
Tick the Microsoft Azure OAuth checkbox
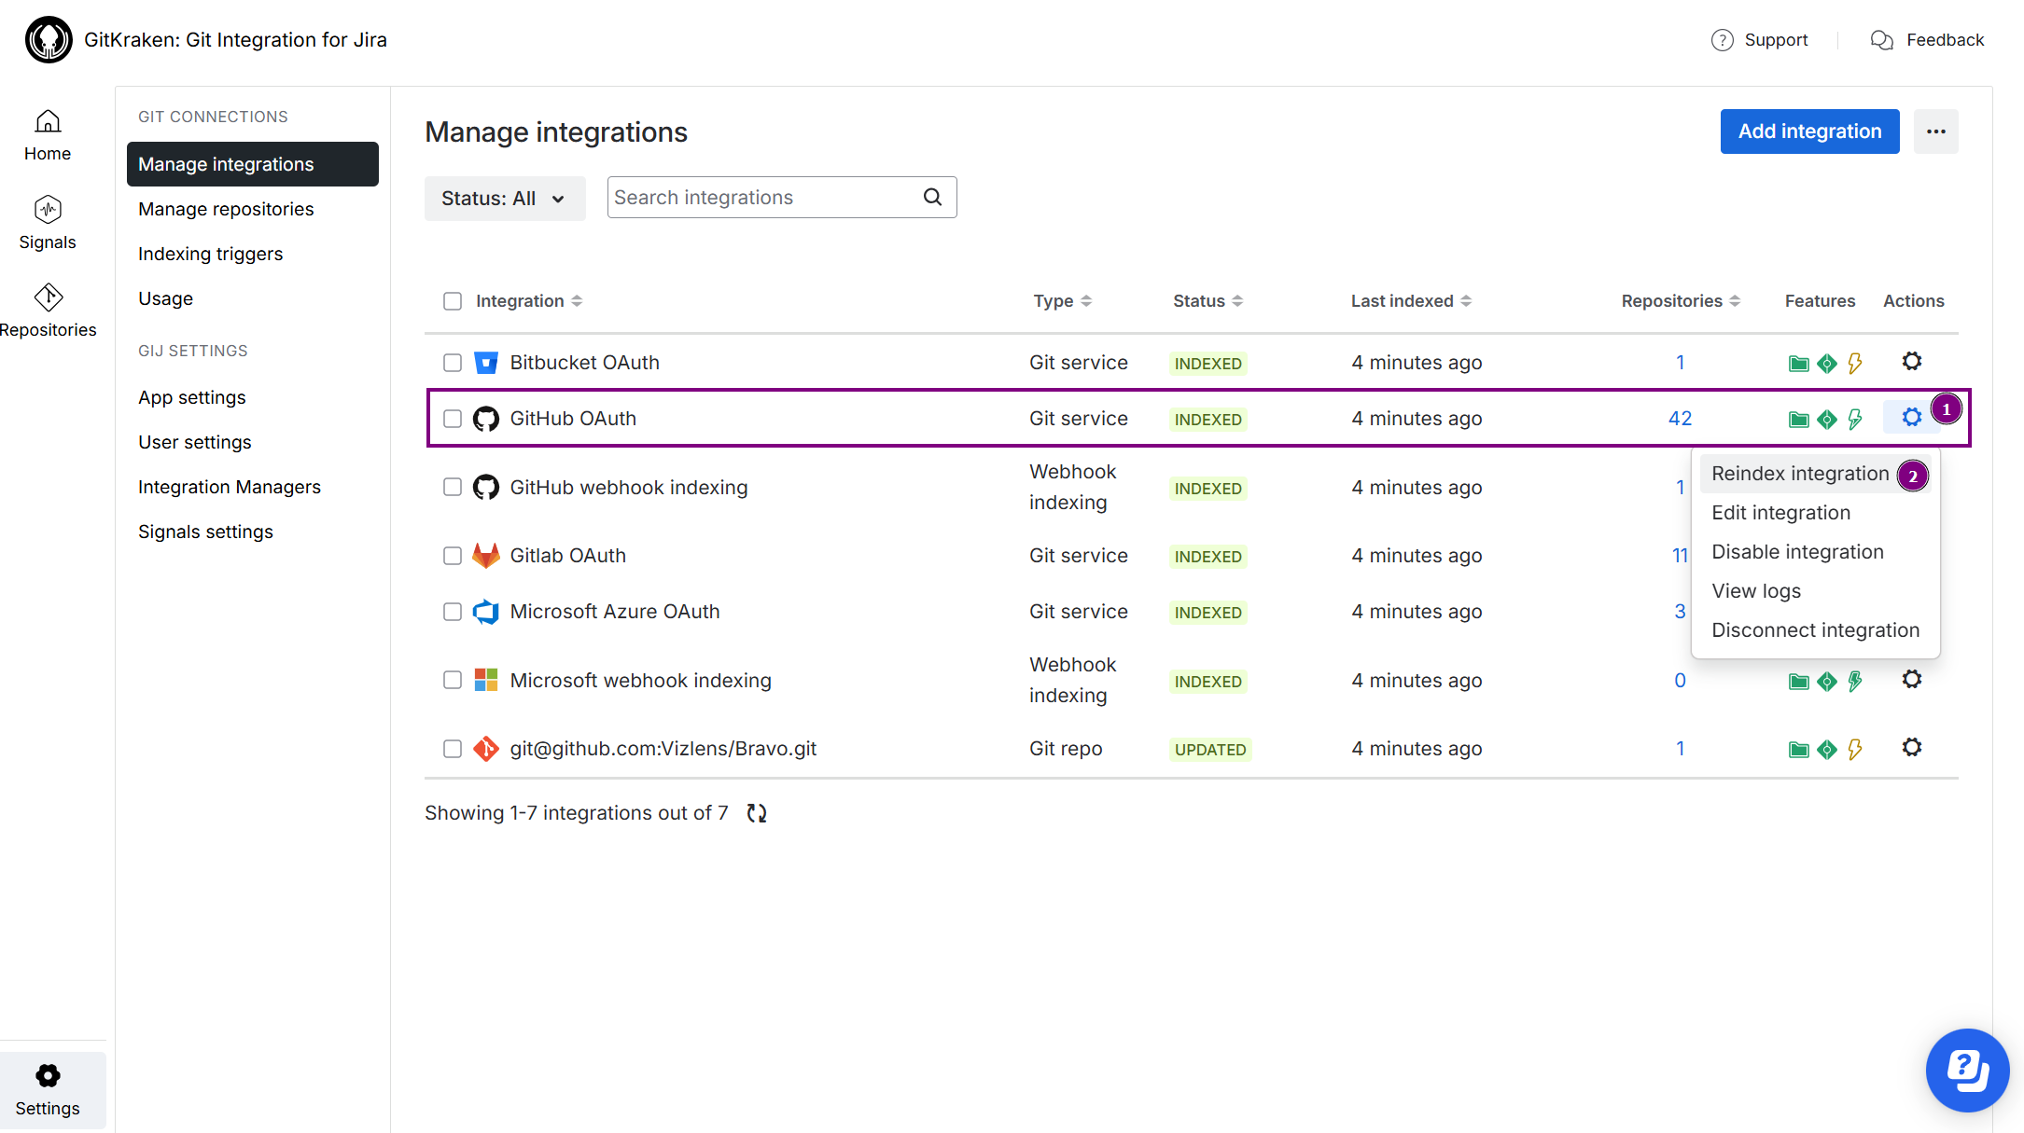coord(453,612)
